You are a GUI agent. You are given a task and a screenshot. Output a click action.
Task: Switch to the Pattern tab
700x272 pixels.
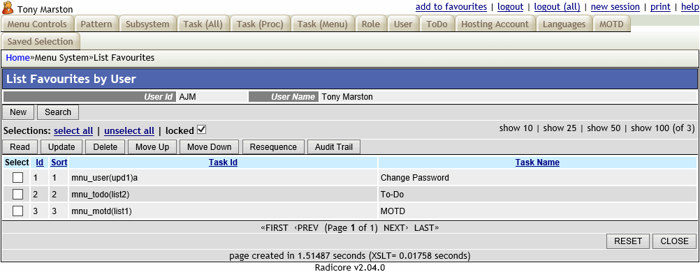(x=96, y=24)
